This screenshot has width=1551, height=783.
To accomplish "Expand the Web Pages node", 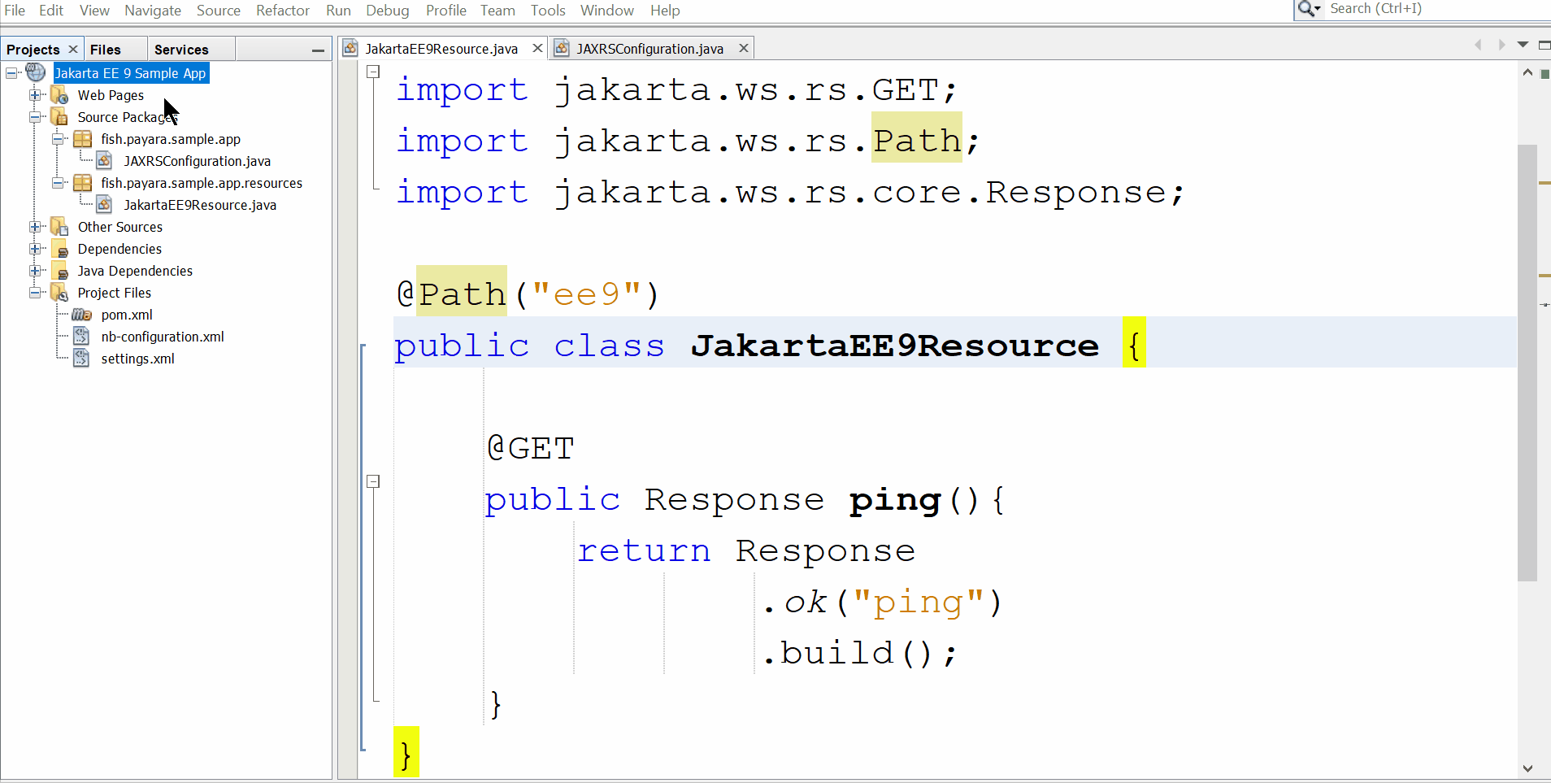I will (35, 95).
